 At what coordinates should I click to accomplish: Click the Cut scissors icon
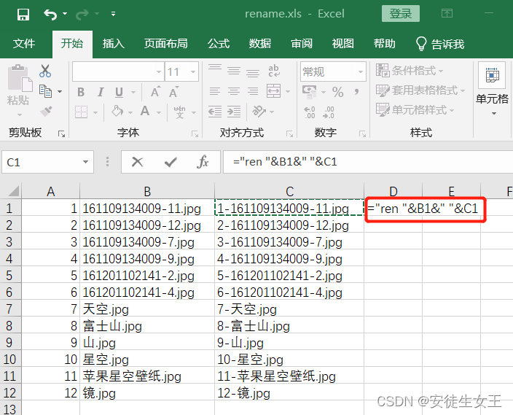click(45, 71)
